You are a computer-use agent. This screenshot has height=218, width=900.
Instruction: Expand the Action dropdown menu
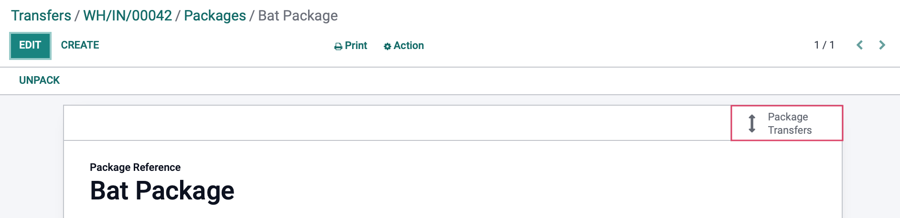click(x=404, y=46)
